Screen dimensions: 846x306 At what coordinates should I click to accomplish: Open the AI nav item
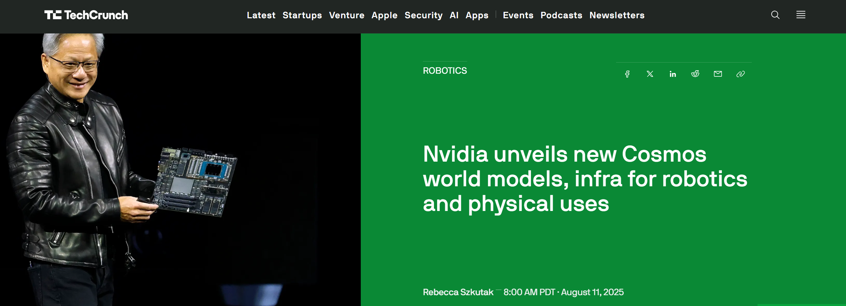click(x=454, y=15)
